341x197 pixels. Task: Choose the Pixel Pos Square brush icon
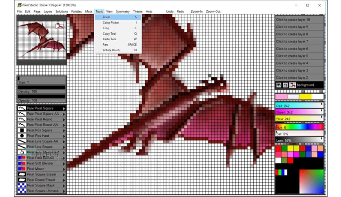coord(22,130)
